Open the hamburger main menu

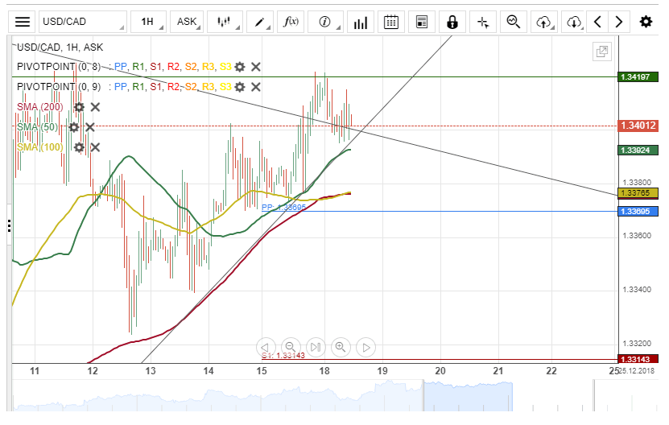[23, 22]
